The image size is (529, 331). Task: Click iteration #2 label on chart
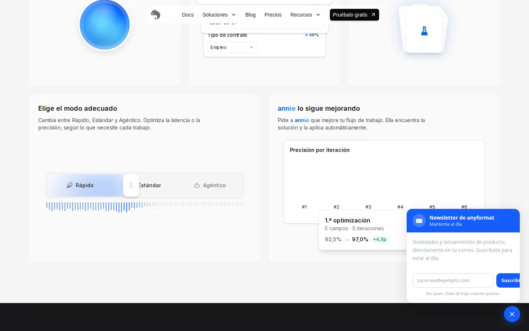coord(337,207)
